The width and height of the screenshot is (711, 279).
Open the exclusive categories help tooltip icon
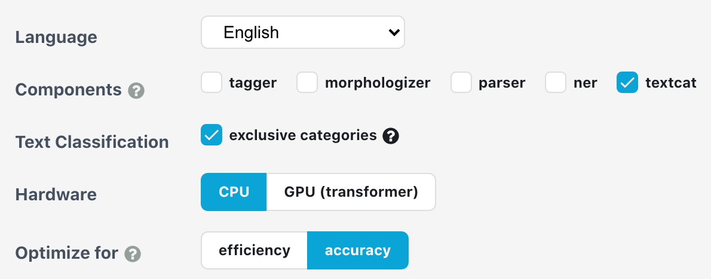(x=391, y=136)
